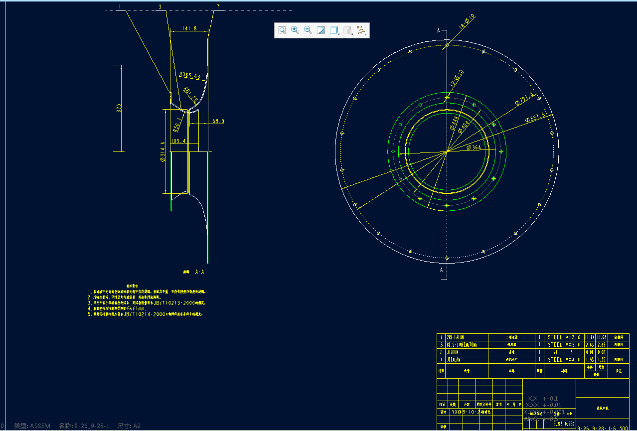Click the Refit zoom-to-fit icon

(x=282, y=30)
